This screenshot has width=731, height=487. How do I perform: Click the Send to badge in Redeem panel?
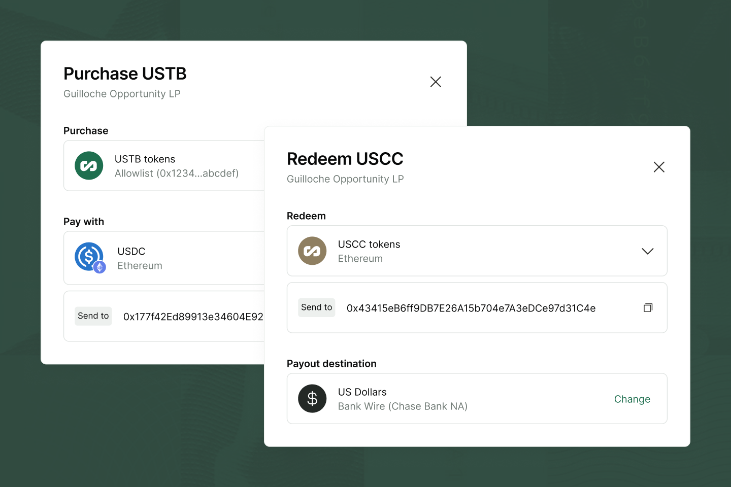tap(317, 307)
